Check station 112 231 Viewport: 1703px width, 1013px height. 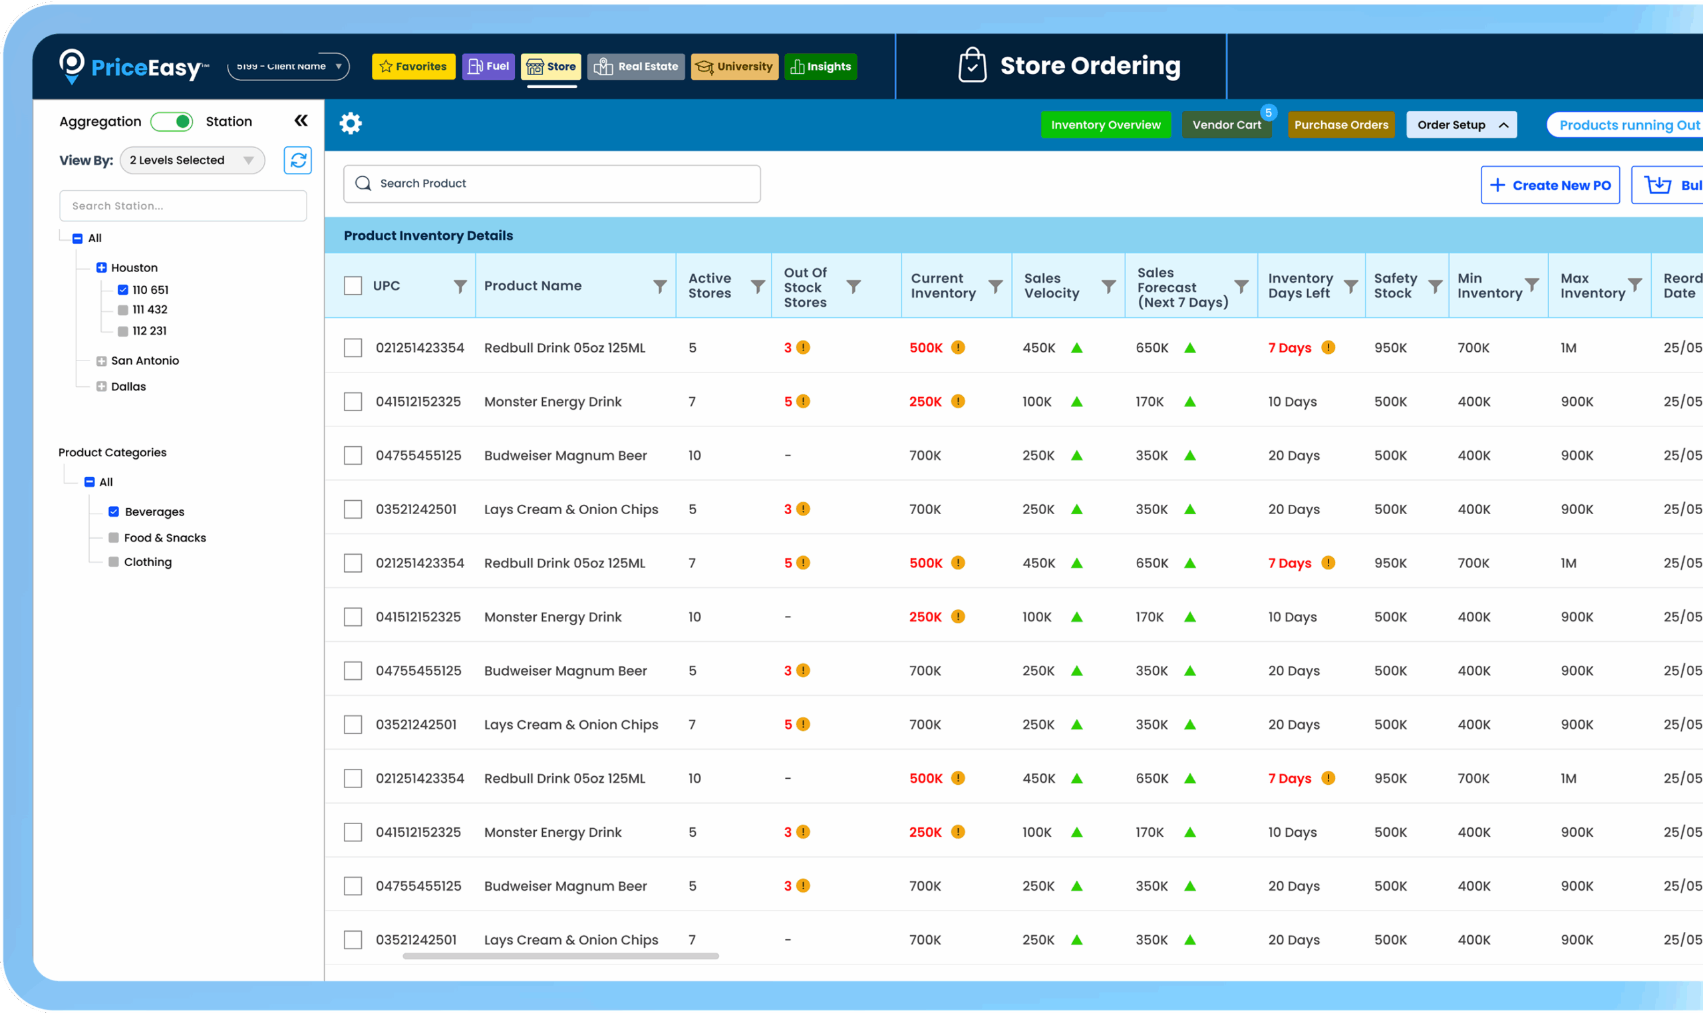123,331
